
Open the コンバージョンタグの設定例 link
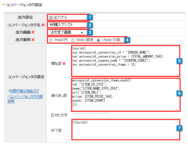coord(25,98)
